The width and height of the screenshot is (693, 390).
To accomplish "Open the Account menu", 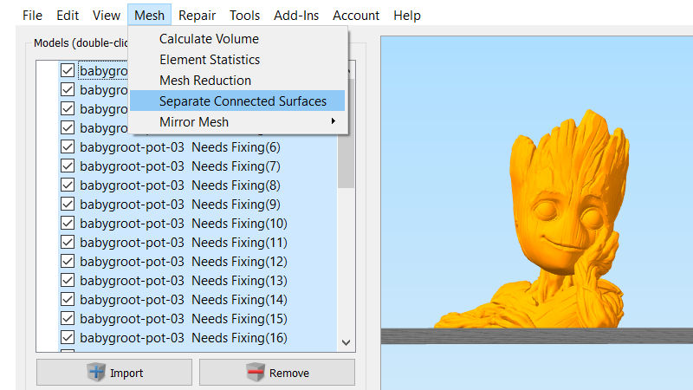I will [x=356, y=16].
